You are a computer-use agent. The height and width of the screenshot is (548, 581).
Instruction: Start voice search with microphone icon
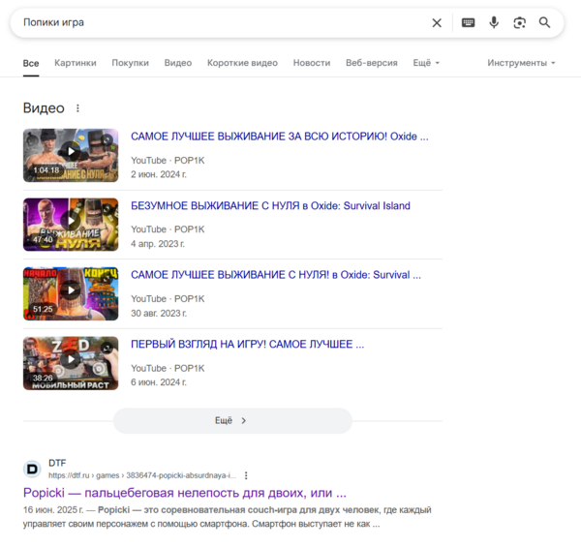pos(494,22)
